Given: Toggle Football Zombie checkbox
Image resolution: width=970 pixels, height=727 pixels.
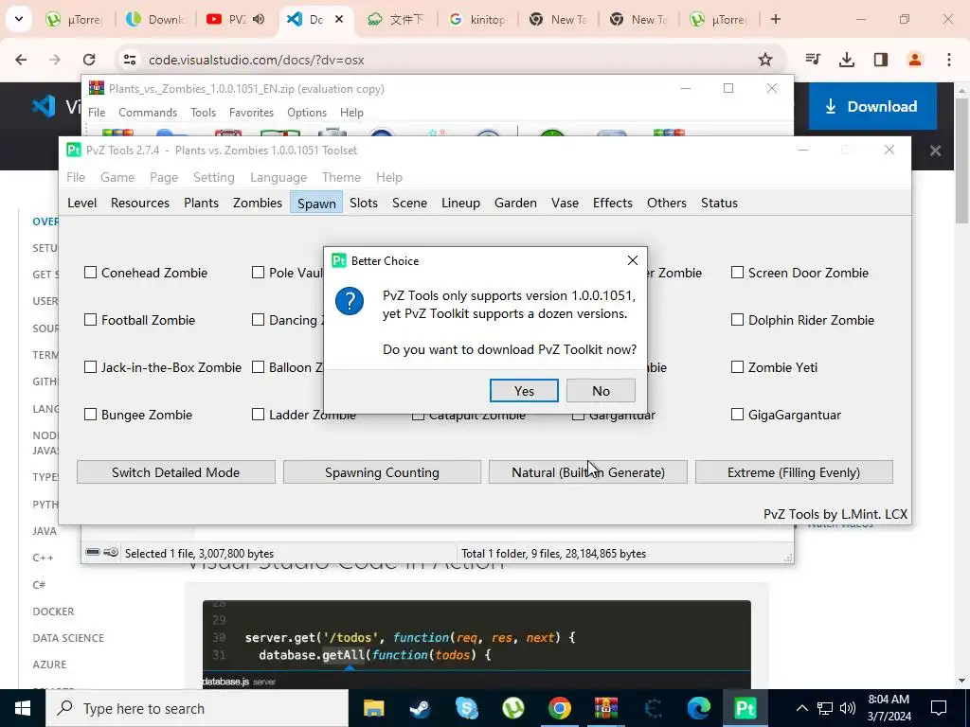Looking at the screenshot, I should click(x=90, y=320).
